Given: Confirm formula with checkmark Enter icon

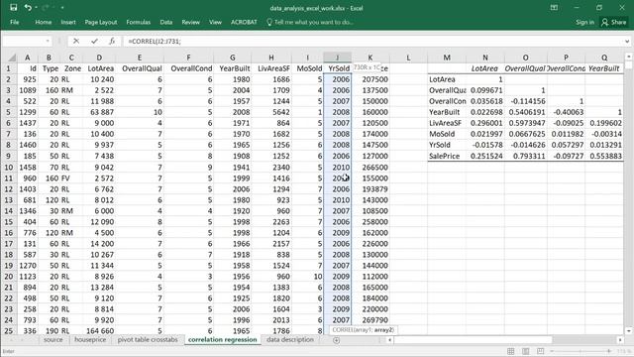Looking at the screenshot, I should pyautogui.click(x=94, y=41).
